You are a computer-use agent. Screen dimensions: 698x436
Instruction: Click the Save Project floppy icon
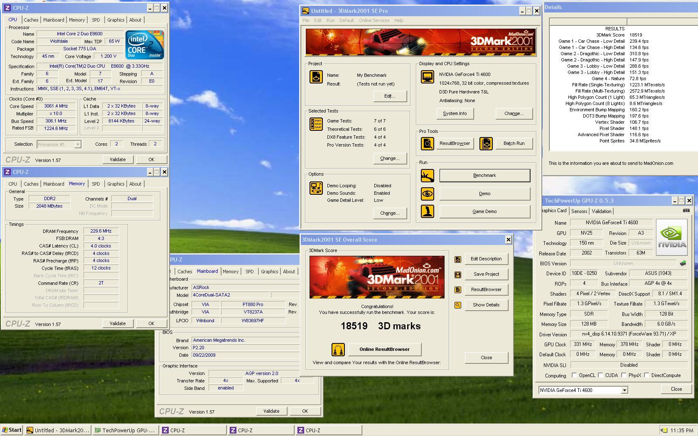click(457, 274)
